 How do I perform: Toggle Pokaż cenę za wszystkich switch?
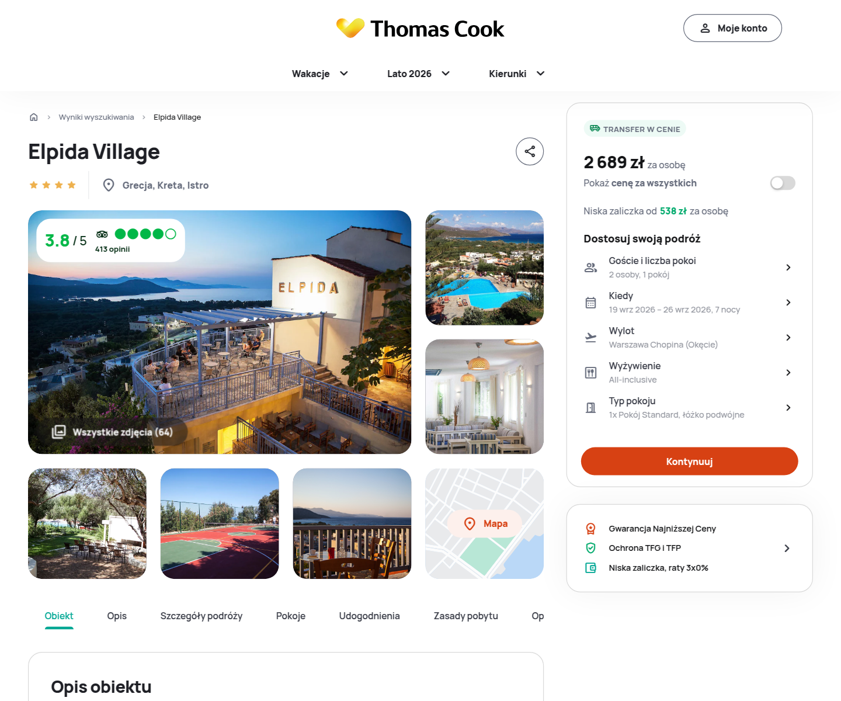[x=783, y=183]
